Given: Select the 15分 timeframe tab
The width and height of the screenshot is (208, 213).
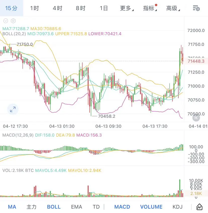Looking at the screenshot, I should tap(11, 8).
